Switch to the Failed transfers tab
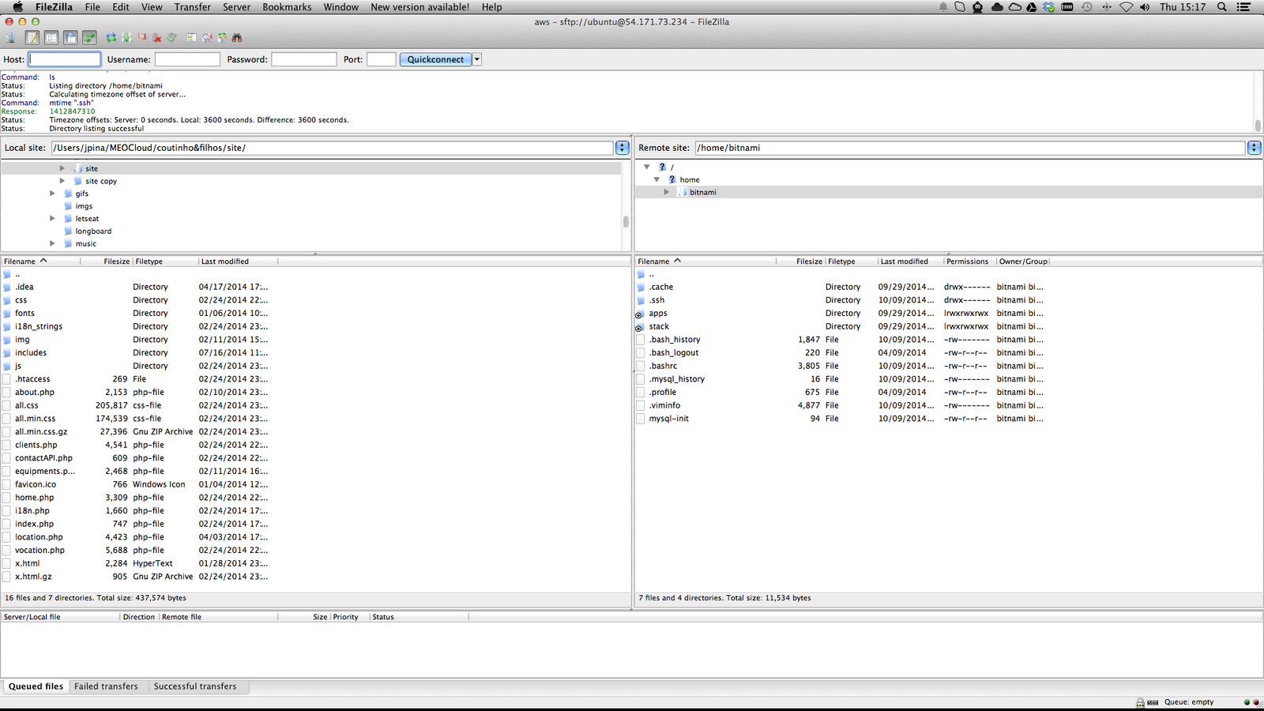 [106, 687]
